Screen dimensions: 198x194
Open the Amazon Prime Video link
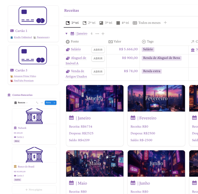pyautogui.click(x=25, y=76)
